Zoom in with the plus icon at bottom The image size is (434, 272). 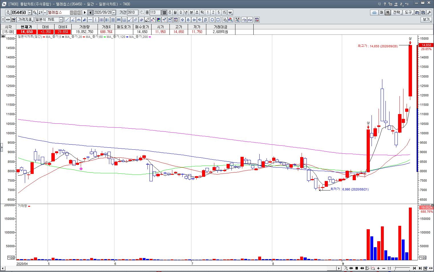click(378, 268)
